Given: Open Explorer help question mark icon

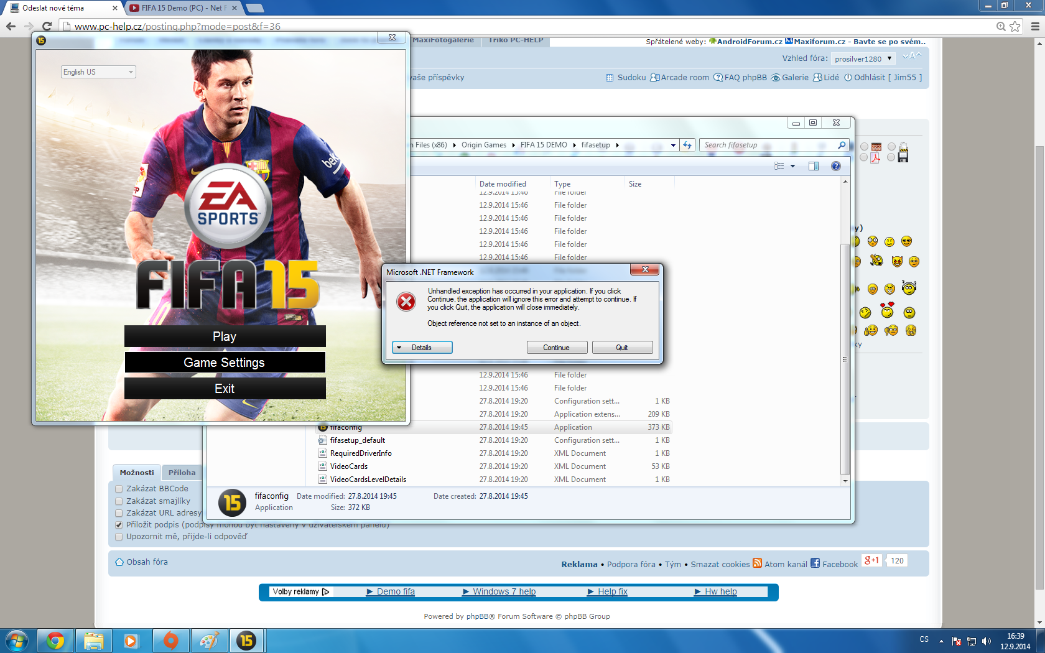Looking at the screenshot, I should [x=836, y=166].
